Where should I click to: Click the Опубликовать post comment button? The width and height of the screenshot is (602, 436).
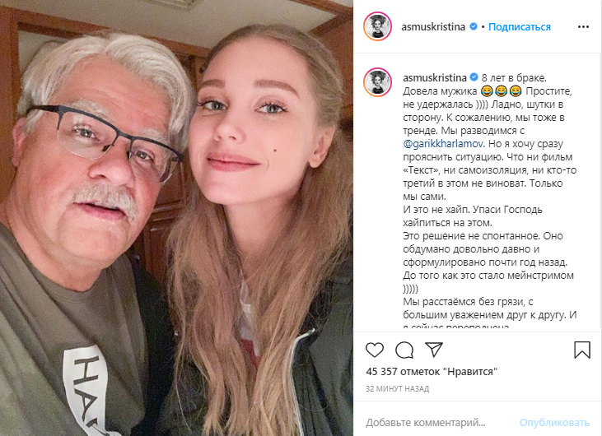pyautogui.click(x=554, y=423)
